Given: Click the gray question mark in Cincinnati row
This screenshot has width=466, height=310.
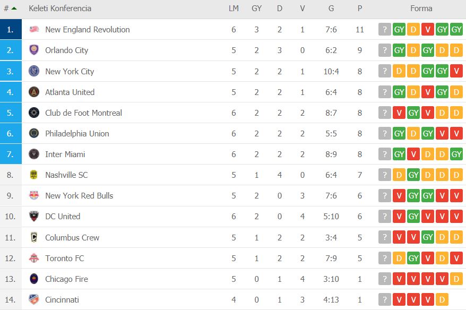Looking at the screenshot, I should pyautogui.click(x=385, y=299).
